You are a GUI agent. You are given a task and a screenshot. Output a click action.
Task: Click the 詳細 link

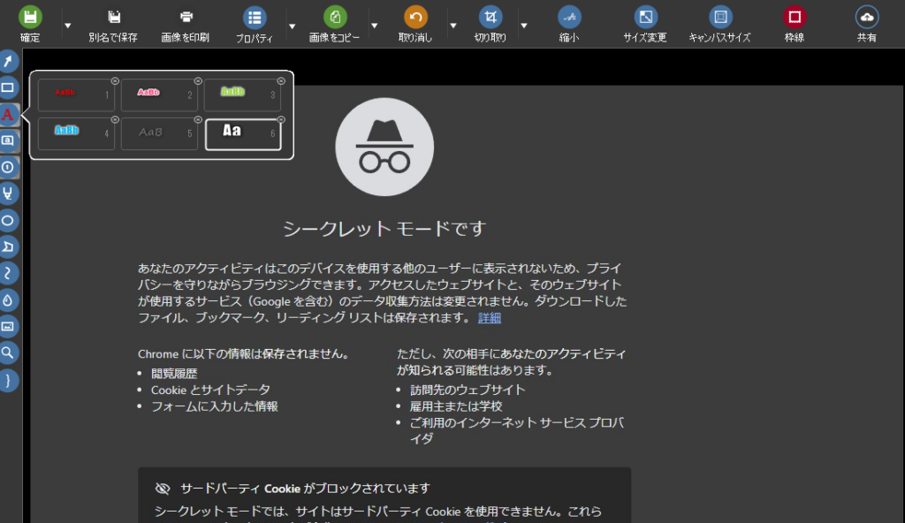(490, 318)
